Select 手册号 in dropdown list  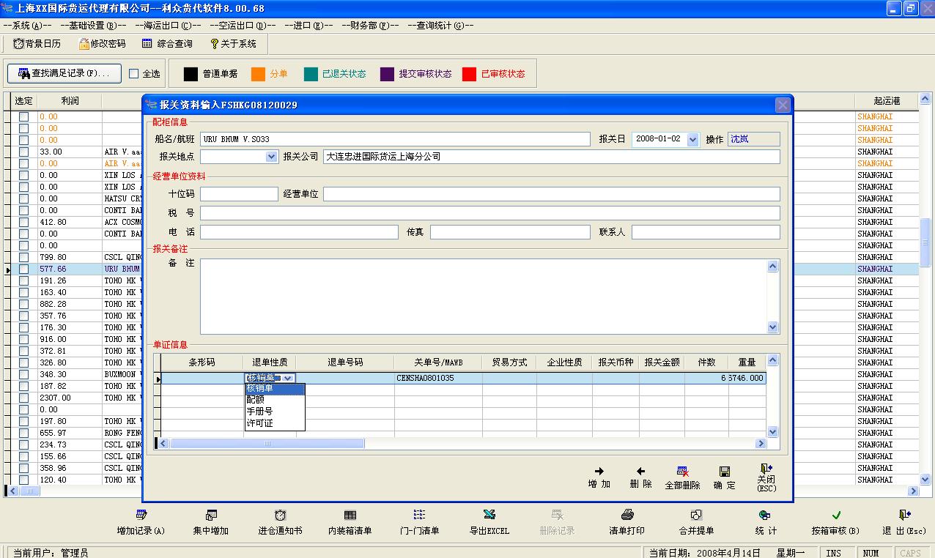[x=274, y=412]
